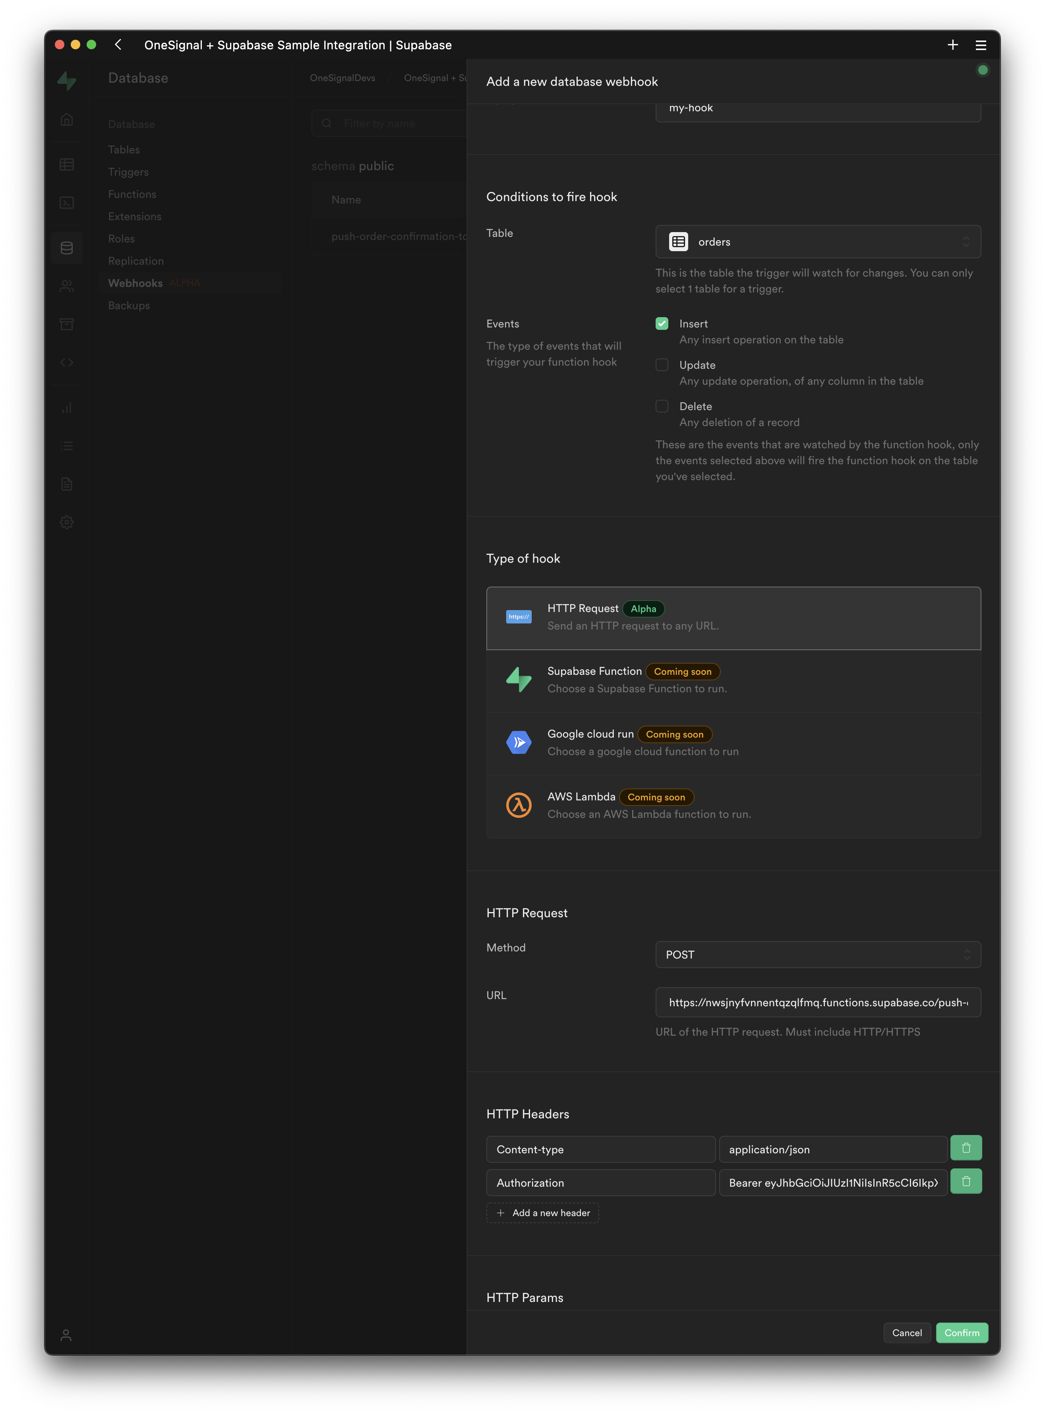Image resolution: width=1045 pixels, height=1414 pixels.
Task: Open the Authentication users icon
Action: pyautogui.click(x=66, y=286)
